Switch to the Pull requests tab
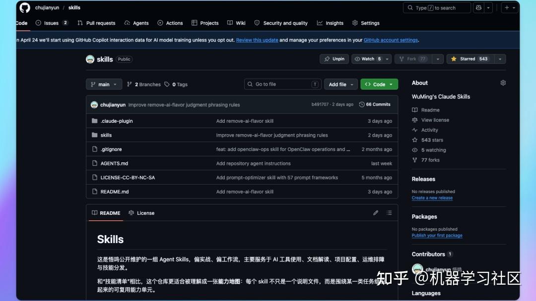536x301 pixels. (96, 23)
